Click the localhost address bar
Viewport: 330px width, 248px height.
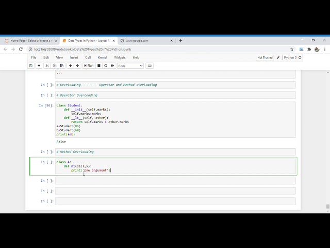(x=160, y=49)
